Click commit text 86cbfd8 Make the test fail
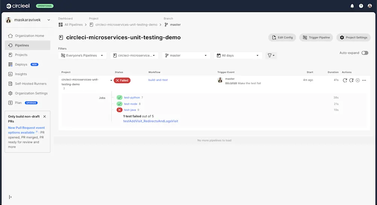This screenshot has width=377, height=205. (x=243, y=83)
